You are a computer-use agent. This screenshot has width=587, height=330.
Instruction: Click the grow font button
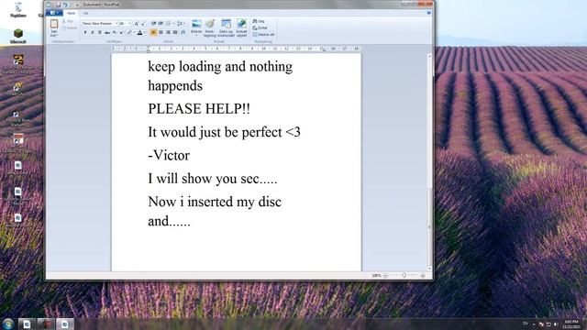pyautogui.click(x=137, y=24)
